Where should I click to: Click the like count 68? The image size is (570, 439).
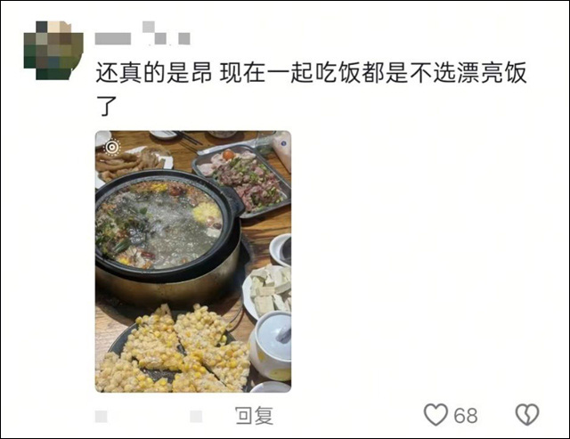coord(466,415)
